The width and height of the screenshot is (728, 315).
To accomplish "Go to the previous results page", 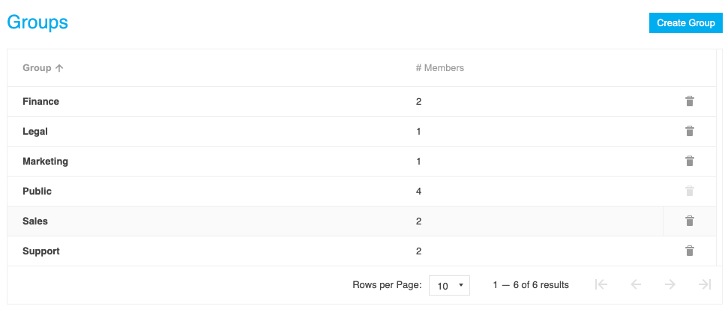I will pos(636,284).
